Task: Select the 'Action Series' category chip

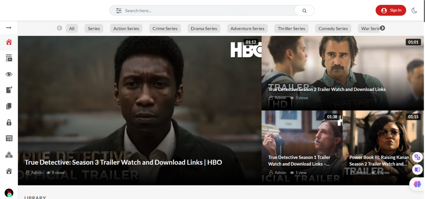Action: 126,28
